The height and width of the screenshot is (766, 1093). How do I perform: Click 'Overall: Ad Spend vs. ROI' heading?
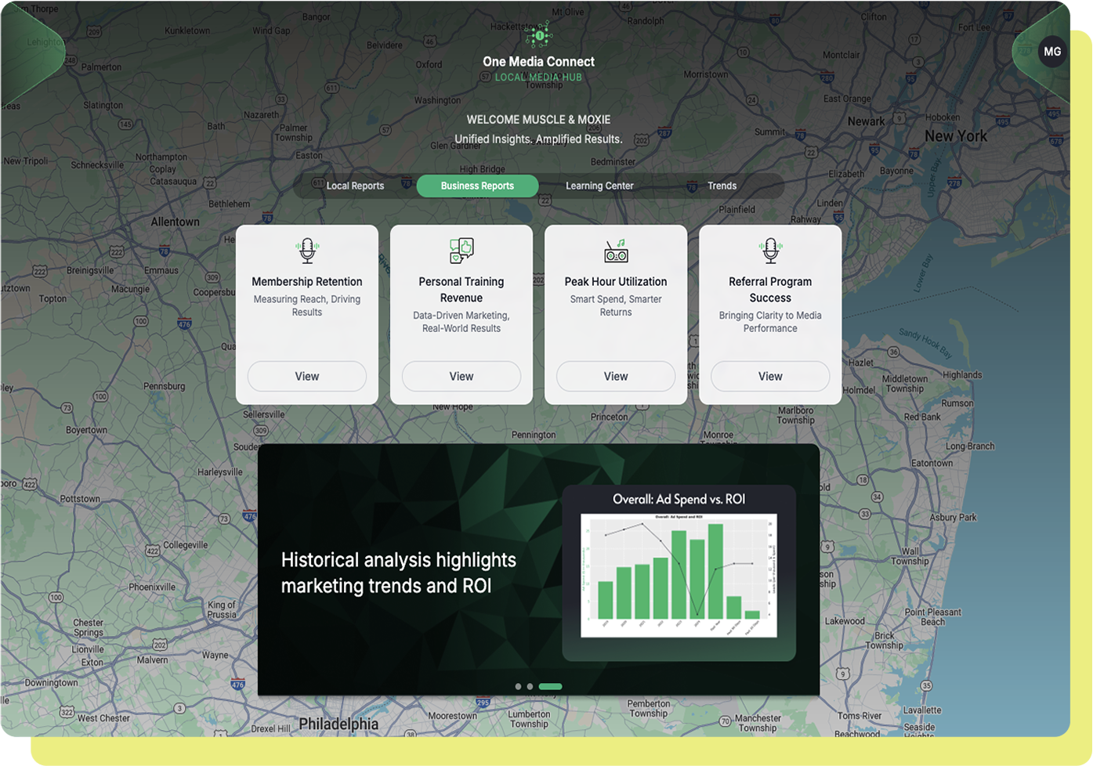(679, 499)
